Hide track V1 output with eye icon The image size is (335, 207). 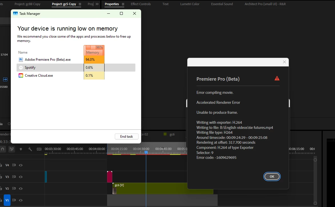tap(21, 200)
